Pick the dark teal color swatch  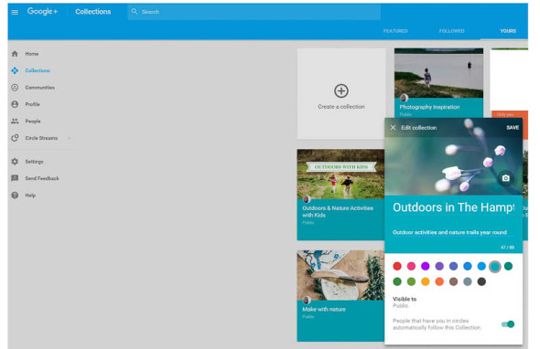[508, 266]
